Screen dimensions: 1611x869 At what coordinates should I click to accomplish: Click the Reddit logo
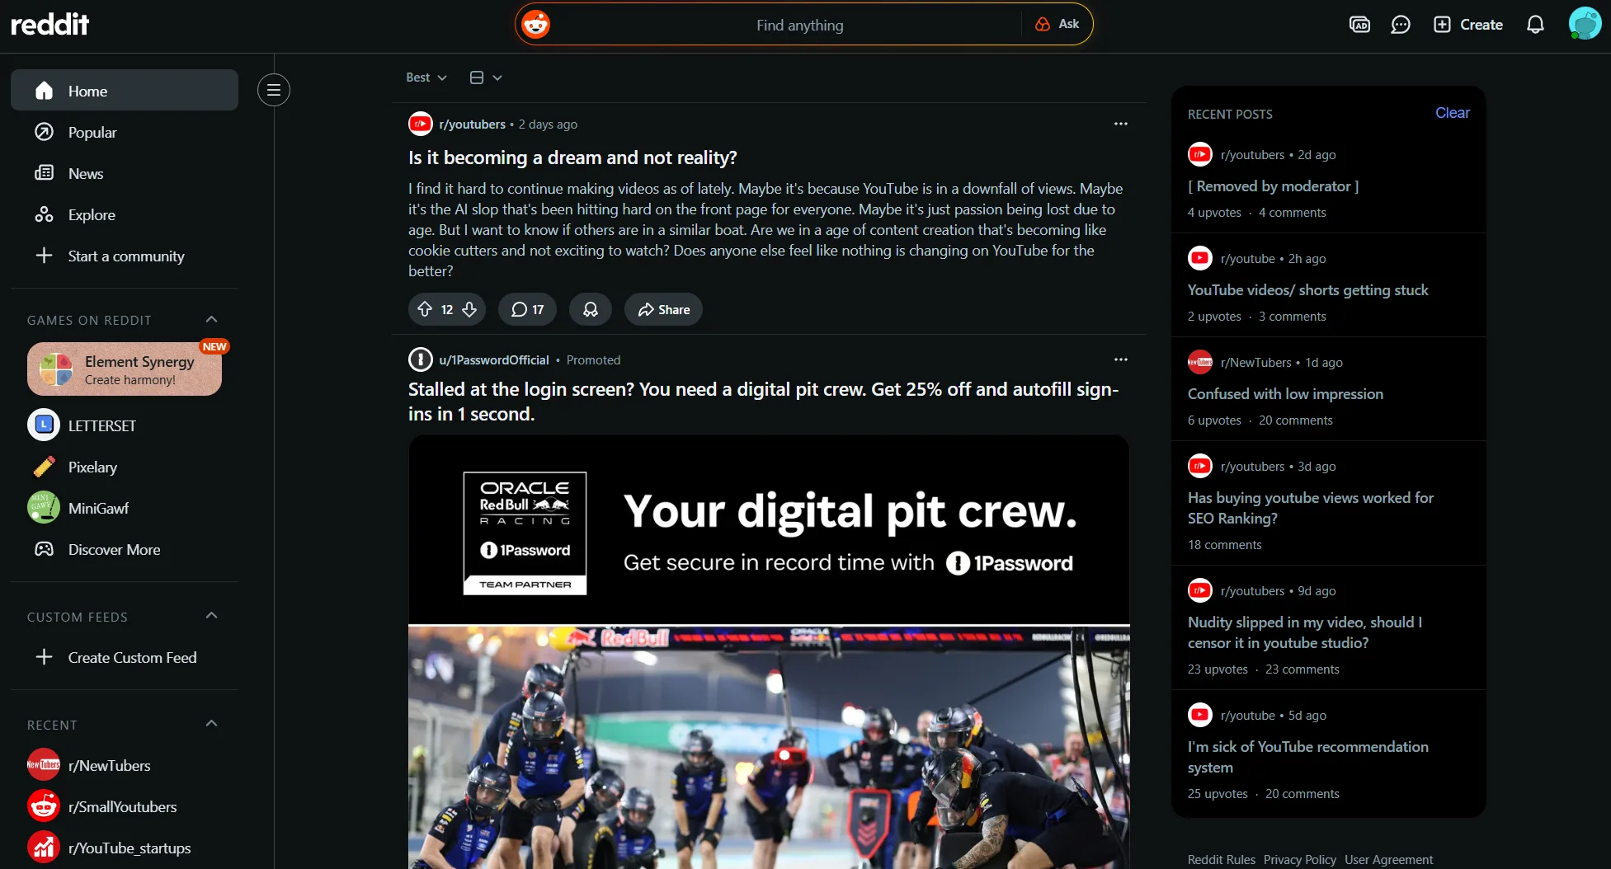(49, 25)
